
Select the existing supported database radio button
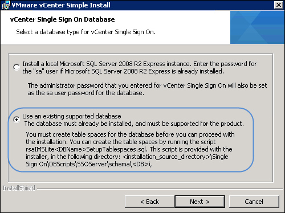click(x=17, y=120)
